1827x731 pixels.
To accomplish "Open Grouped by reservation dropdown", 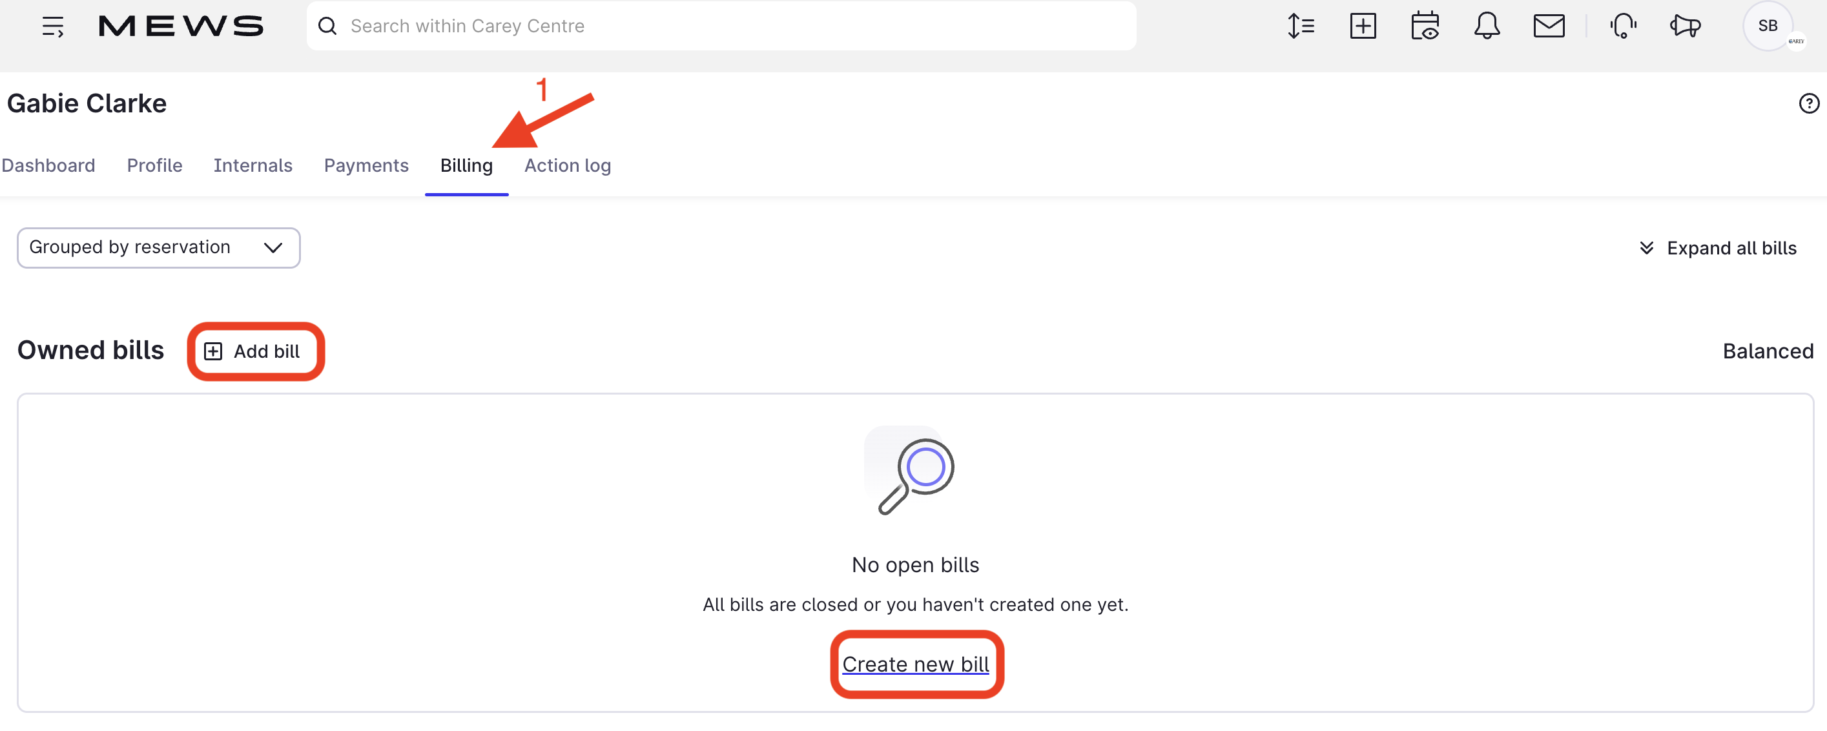I will (158, 247).
